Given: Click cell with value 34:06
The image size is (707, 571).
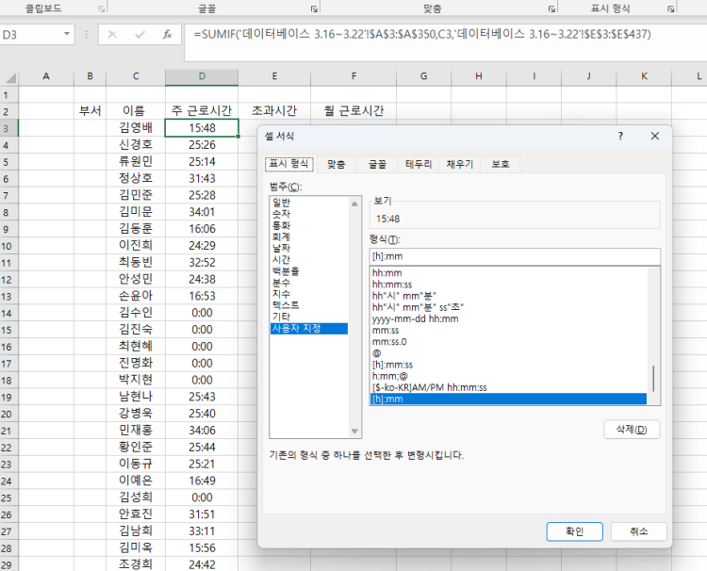Looking at the screenshot, I should click(202, 431).
